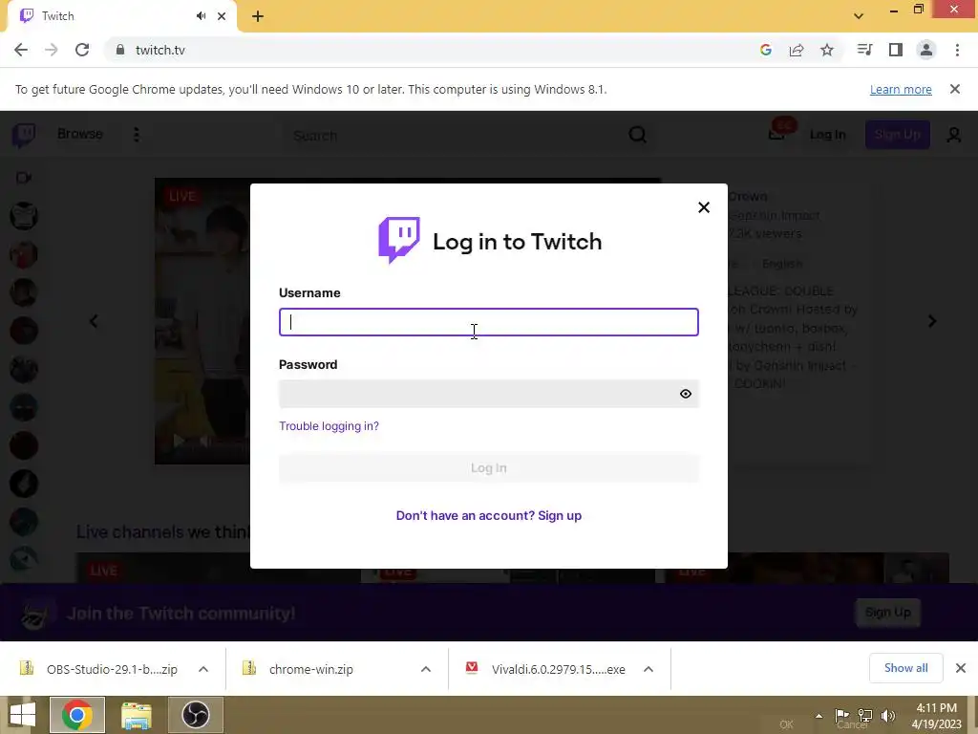Click Sign Up in Join the Twitch community banner
The height and width of the screenshot is (734, 978).
888,613
